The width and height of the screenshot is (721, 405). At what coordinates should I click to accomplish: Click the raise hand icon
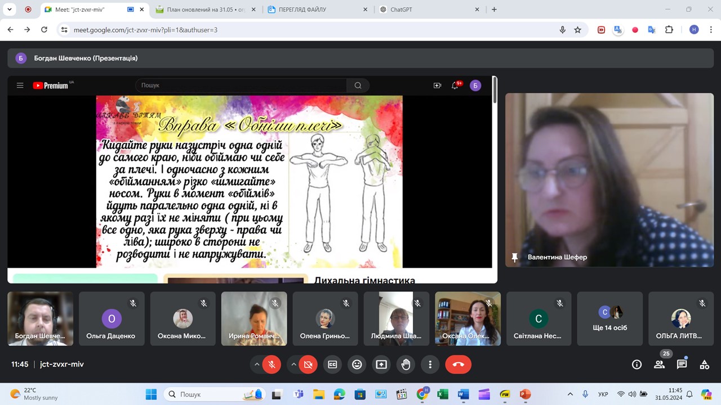point(406,364)
